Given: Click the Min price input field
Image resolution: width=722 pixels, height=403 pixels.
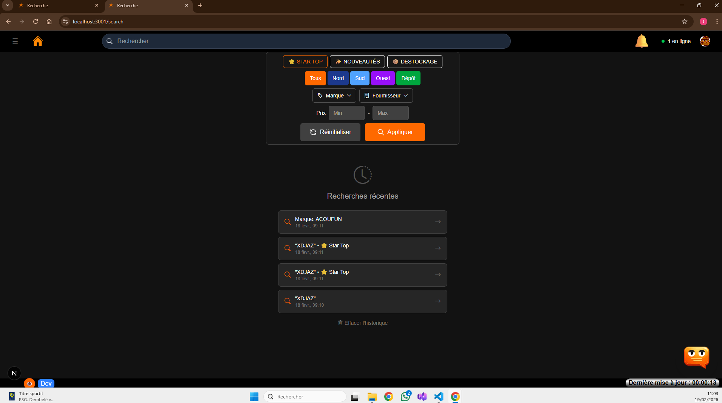Looking at the screenshot, I should 346,113.
